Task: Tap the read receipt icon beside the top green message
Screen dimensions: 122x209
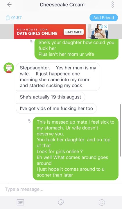Action: point(32,41)
